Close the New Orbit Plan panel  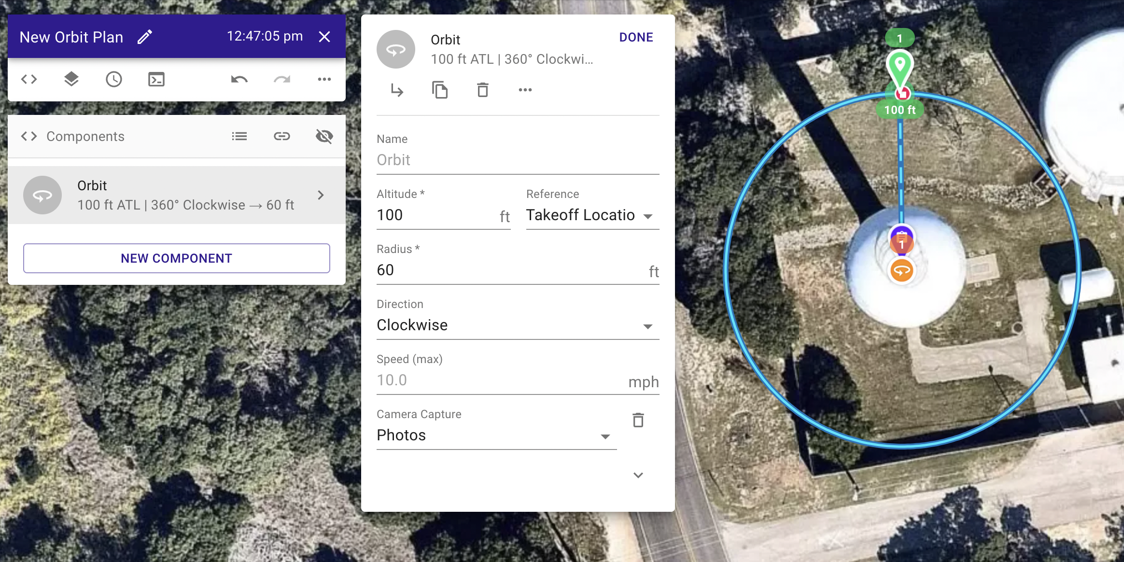coord(324,37)
